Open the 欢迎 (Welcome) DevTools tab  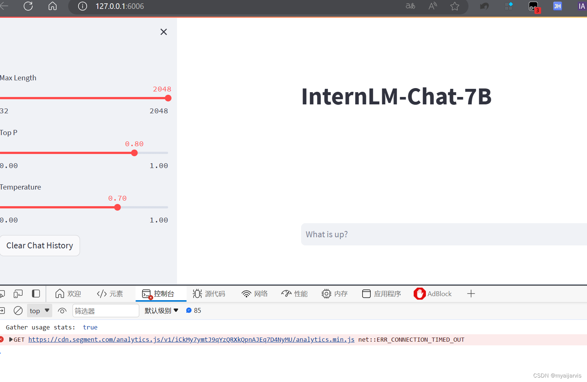pos(68,294)
